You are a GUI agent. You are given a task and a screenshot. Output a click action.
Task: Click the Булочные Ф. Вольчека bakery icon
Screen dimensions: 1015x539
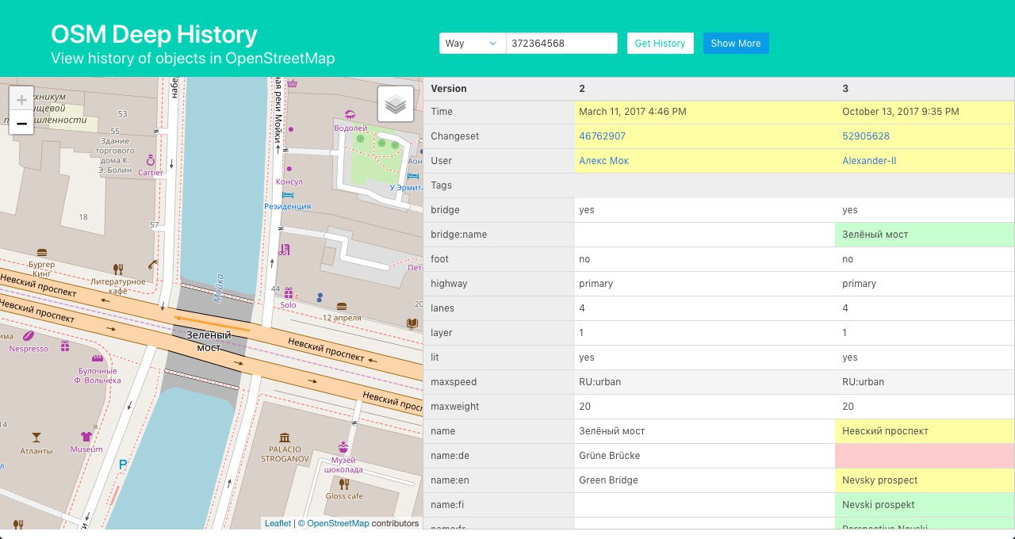pos(98,358)
